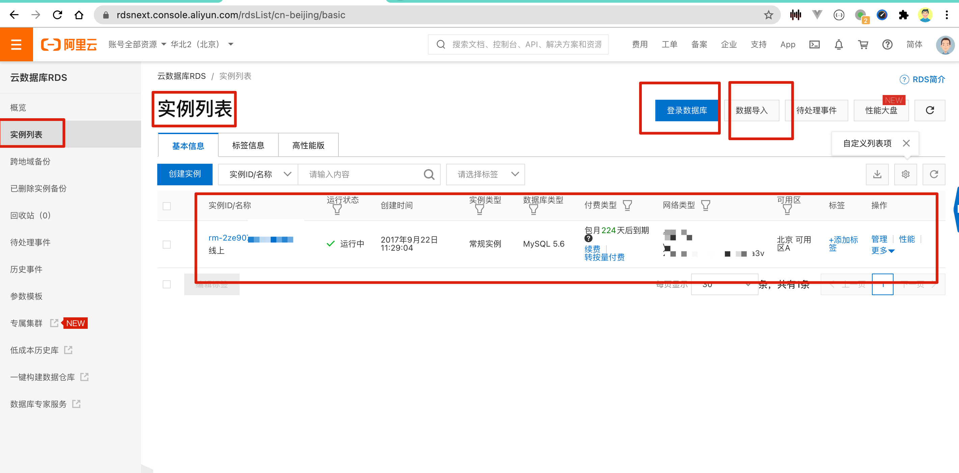Open the shopping cart icon
Image resolution: width=959 pixels, height=473 pixels.
(x=863, y=44)
